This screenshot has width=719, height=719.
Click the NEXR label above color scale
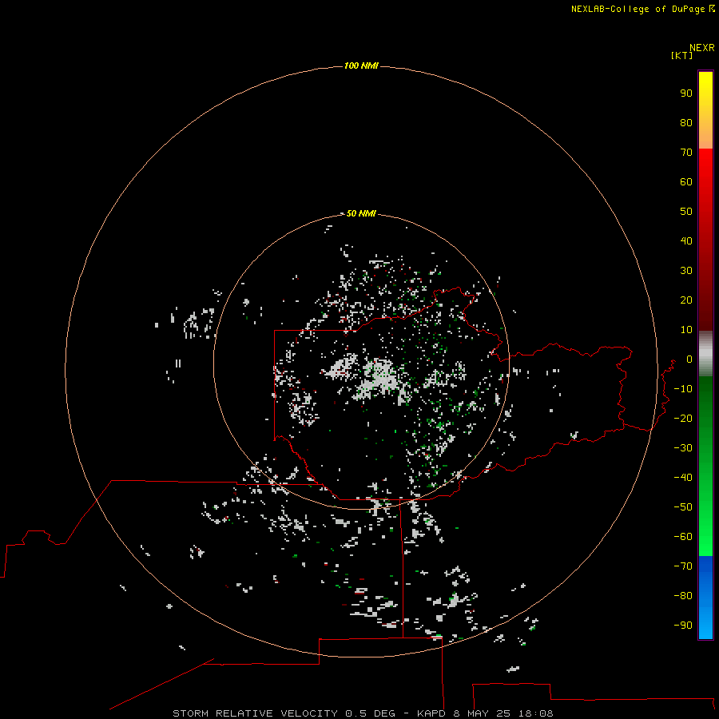pos(702,48)
